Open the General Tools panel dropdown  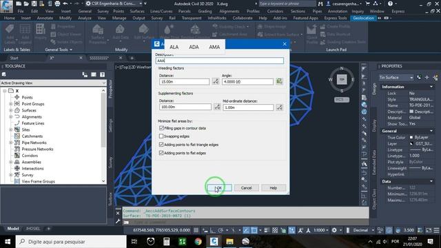pyautogui.click(x=59, y=50)
